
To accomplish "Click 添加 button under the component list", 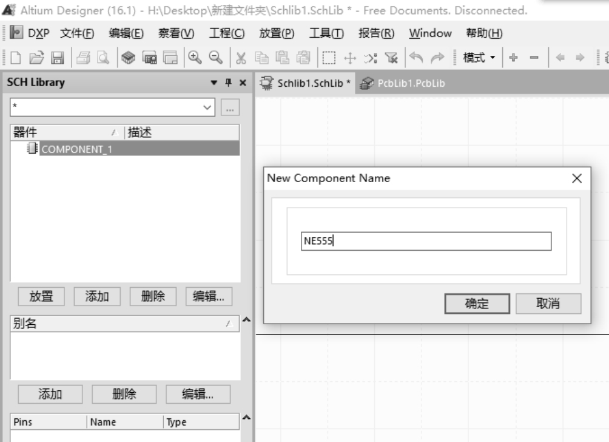I will 97,296.
